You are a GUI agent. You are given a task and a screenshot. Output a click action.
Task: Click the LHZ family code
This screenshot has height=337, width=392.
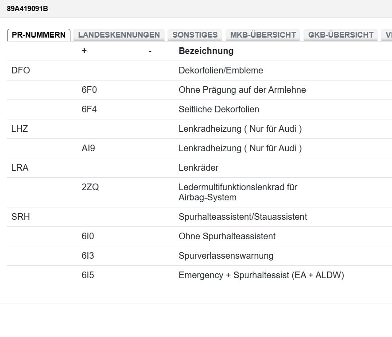[20, 129]
